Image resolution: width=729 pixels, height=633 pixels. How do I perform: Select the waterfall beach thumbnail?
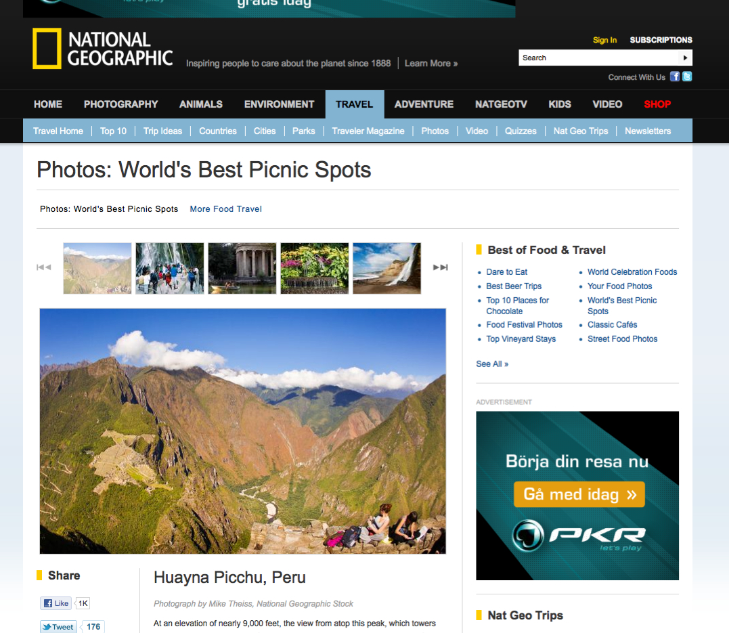click(x=386, y=268)
